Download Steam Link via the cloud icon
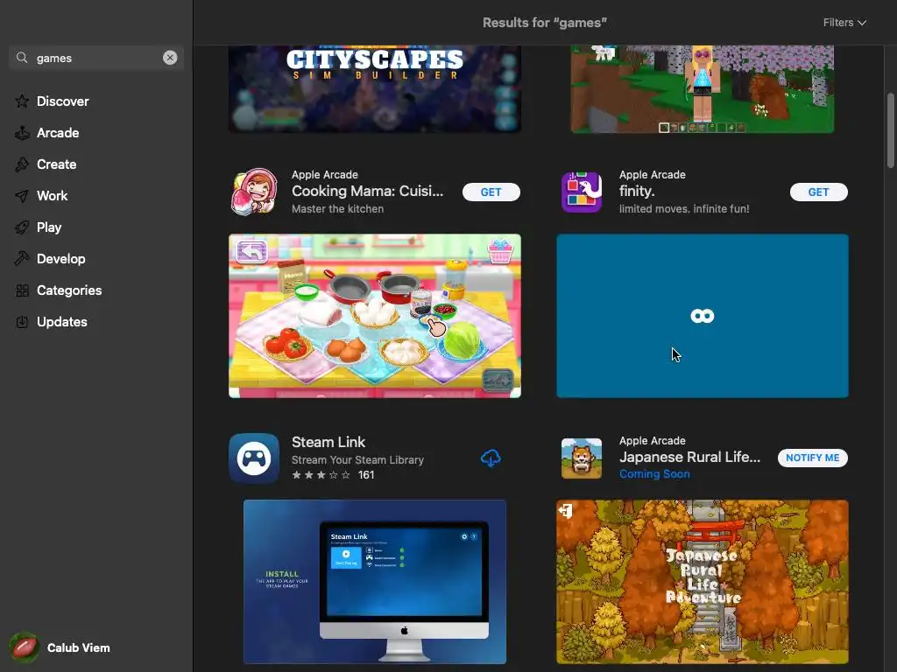Viewport: 897px width, 672px height. point(491,458)
